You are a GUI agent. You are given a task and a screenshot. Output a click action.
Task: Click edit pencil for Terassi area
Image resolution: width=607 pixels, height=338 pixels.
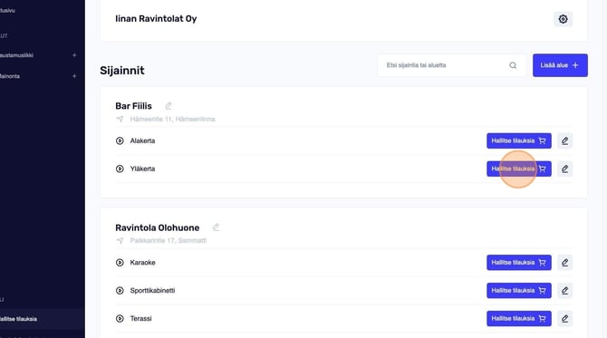564,319
